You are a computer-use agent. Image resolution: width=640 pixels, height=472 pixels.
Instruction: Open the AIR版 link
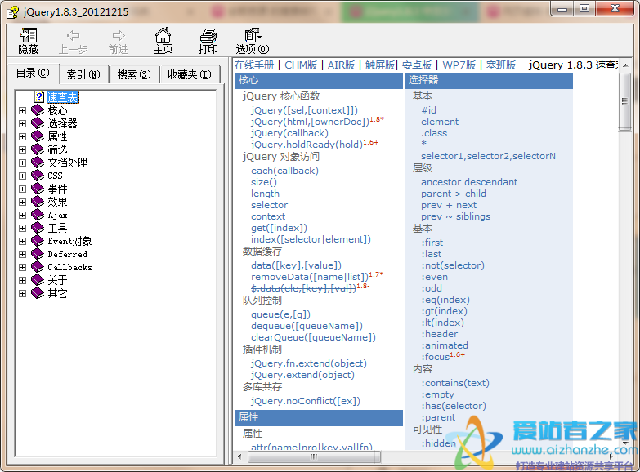(x=341, y=65)
